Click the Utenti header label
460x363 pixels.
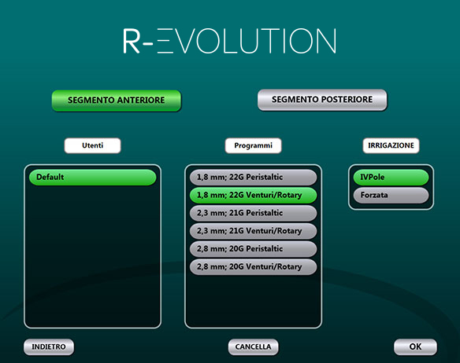[92, 145]
